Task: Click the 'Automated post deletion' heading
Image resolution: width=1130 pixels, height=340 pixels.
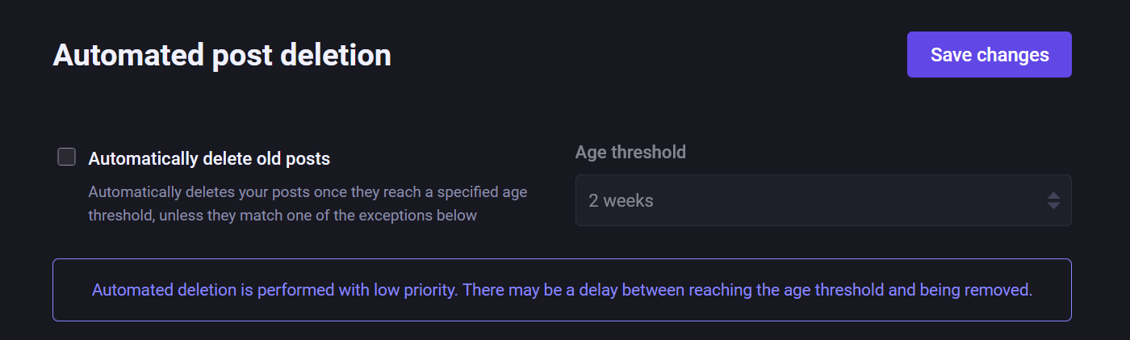Action: click(222, 56)
